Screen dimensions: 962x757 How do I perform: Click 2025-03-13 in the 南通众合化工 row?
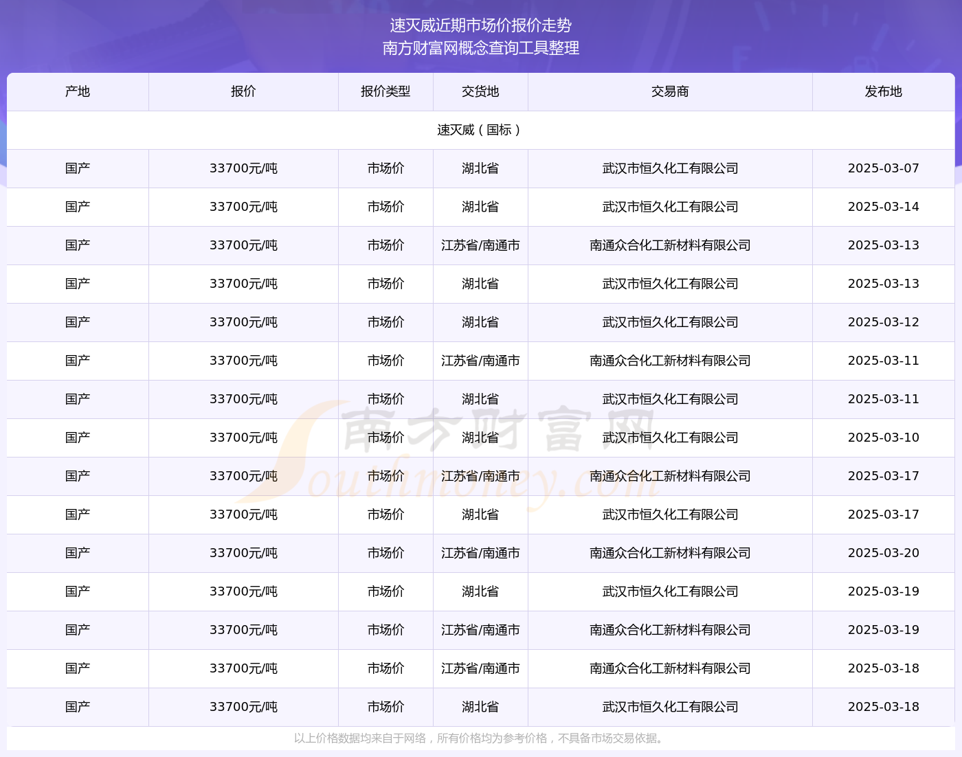[x=883, y=245]
